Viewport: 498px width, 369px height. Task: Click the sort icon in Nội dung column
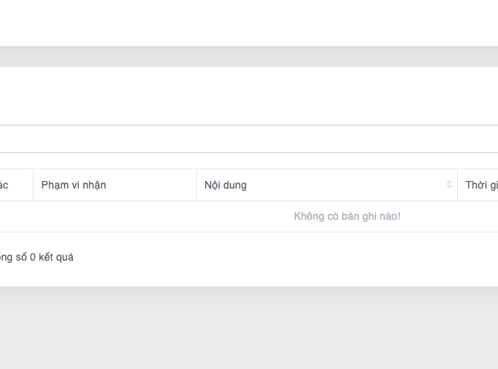point(449,185)
